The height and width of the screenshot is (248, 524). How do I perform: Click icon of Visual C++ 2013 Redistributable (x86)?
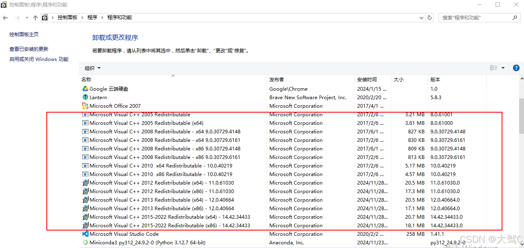click(85, 208)
